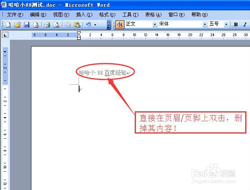Toggle Bold formatting
Viewport: 250px width, 190px height.
tap(236, 24)
